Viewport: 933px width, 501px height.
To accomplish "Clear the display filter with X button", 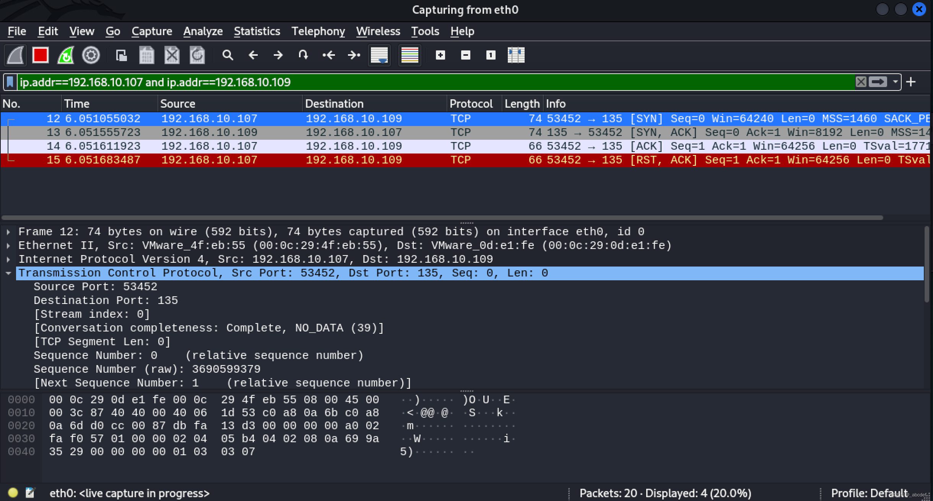I will (x=861, y=82).
